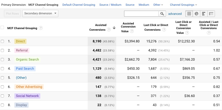This screenshot has width=222, height=110.
Task: Switch to comparison view icon
Action: pyautogui.click(x=211, y=14)
